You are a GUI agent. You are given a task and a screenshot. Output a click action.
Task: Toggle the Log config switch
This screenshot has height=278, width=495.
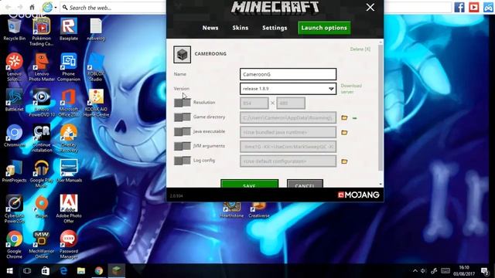coord(183,161)
